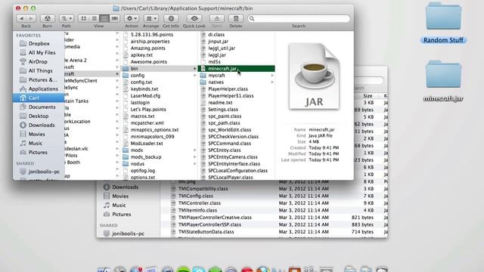Switch to list view

[94, 18]
